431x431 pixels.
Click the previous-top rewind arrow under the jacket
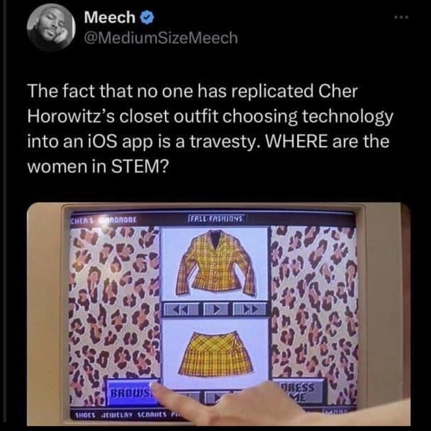(x=182, y=310)
